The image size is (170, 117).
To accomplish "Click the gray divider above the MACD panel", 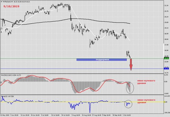I will tap(80, 74).
